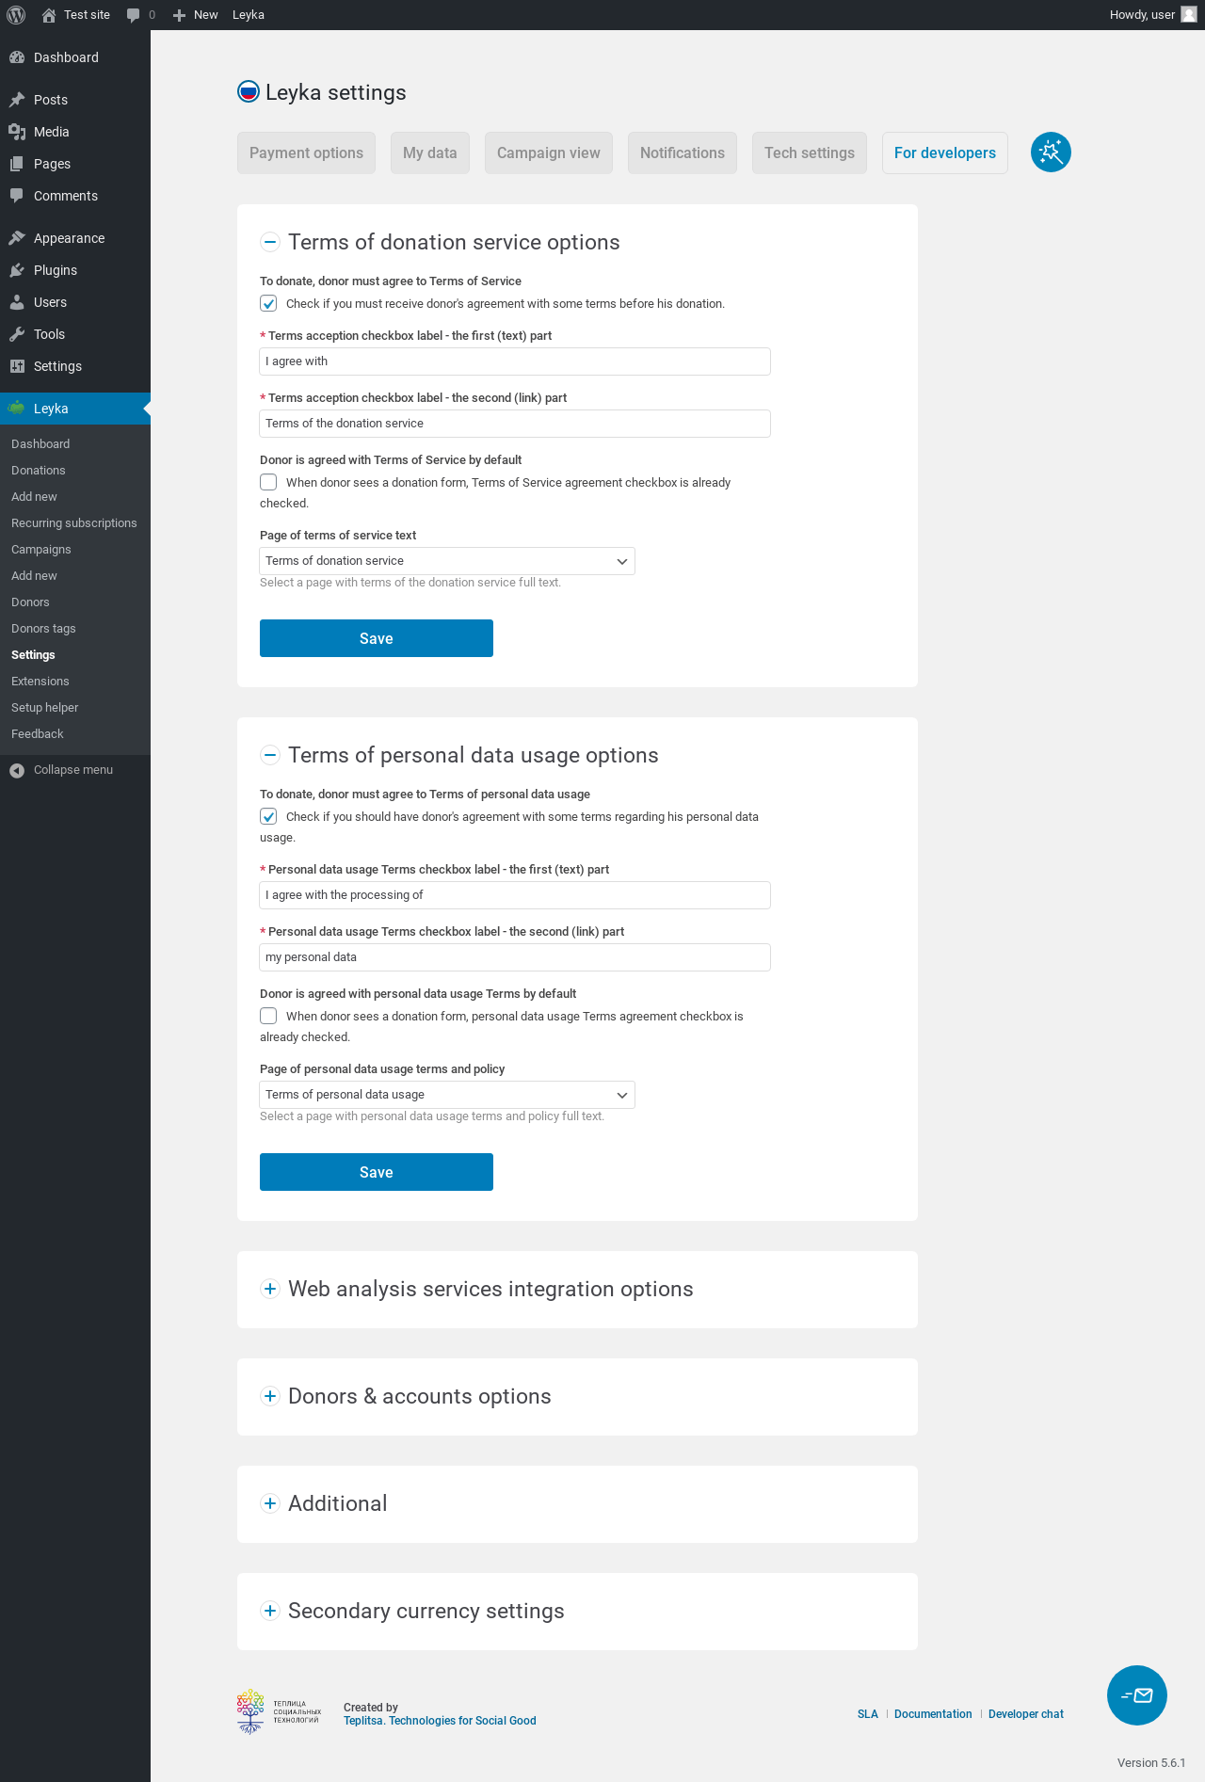Click the magic wand setup wizard icon
1205x1782 pixels.
1051,153
